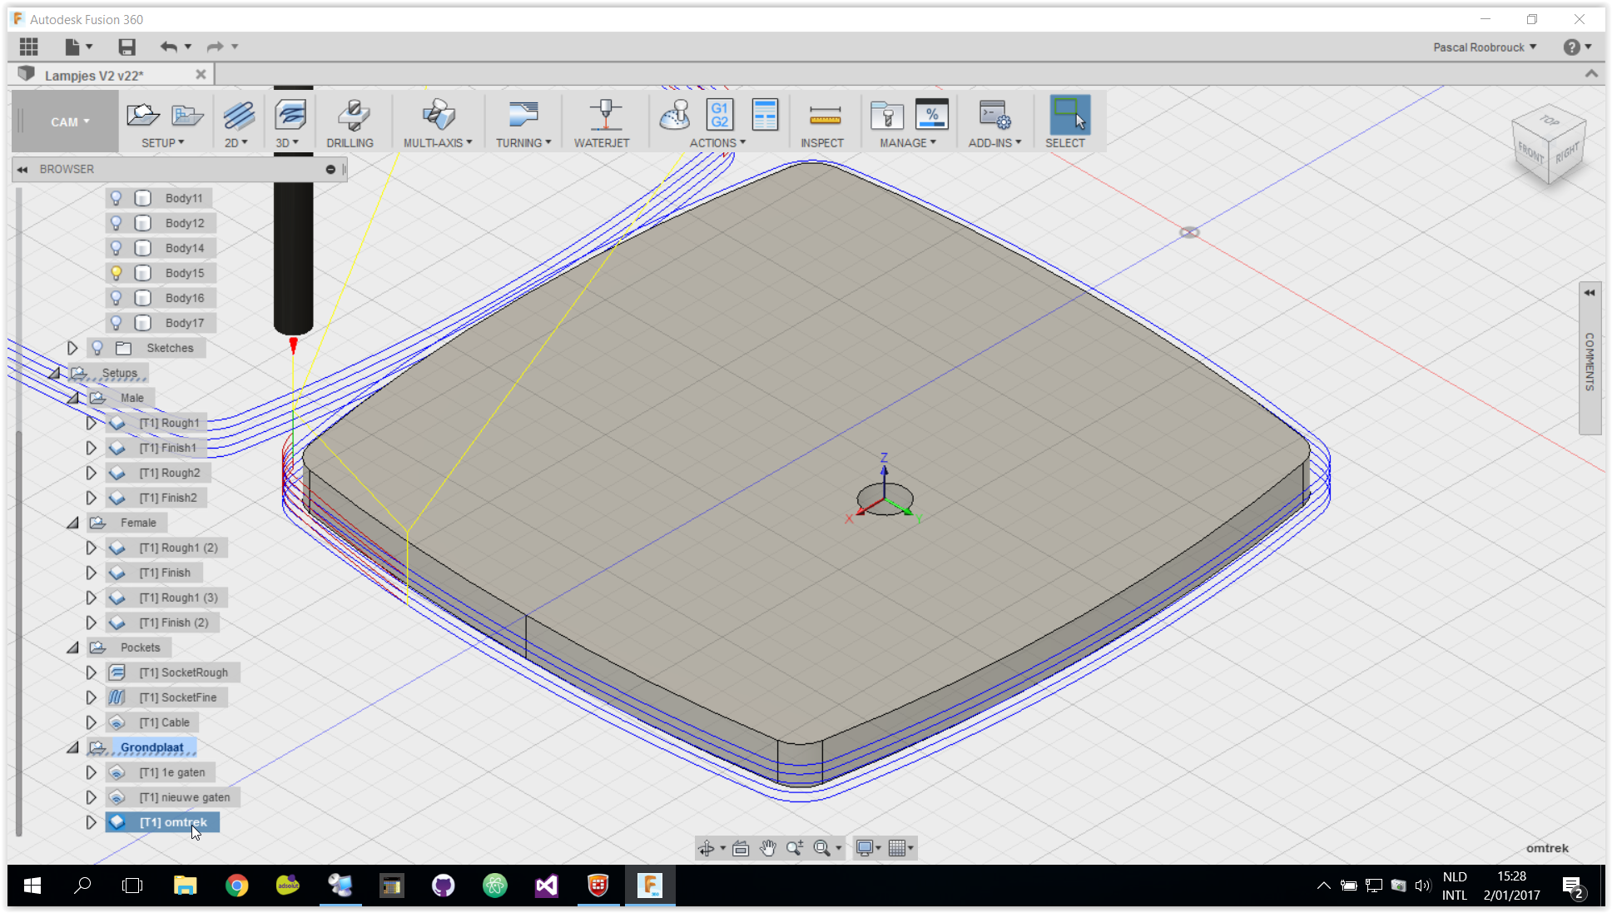Click the Redo arrow icon
1612x913 pixels.
pos(215,47)
